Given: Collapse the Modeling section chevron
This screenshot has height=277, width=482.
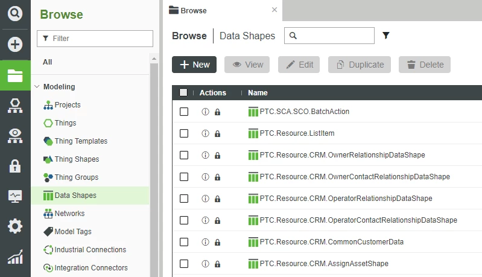Looking at the screenshot, I should (37, 87).
